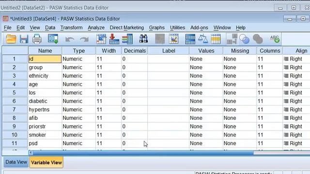Open the Transform menu
This screenshot has height=174, width=310.
click(71, 28)
